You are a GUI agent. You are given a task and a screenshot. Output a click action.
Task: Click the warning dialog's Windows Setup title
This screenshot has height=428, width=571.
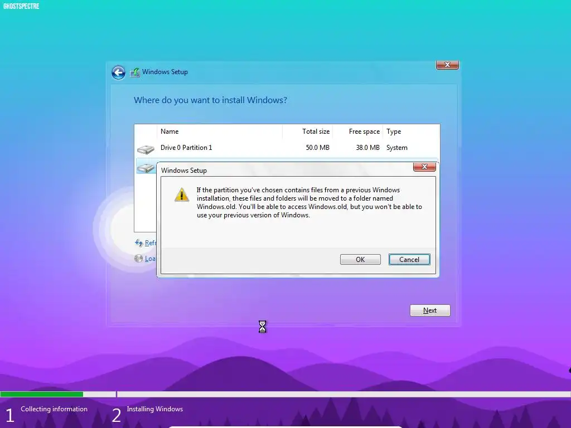(x=184, y=171)
